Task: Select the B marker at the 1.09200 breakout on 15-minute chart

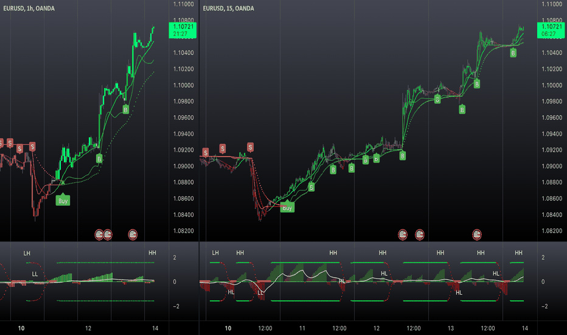Action: (x=403, y=156)
